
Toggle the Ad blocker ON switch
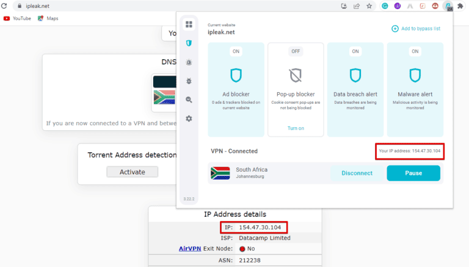tap(236, 51)
